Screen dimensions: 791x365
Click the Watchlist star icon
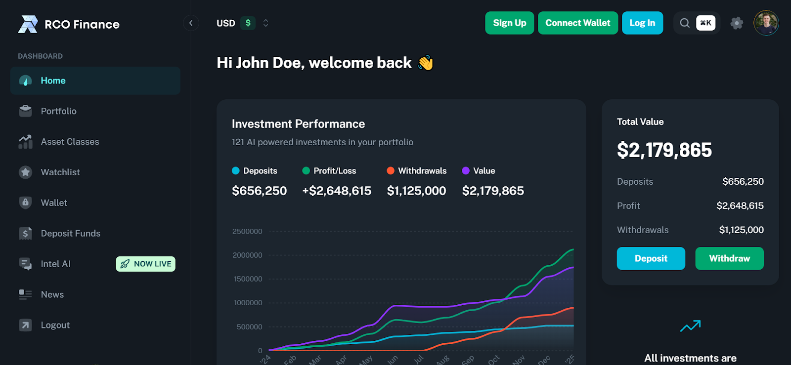click(x=25, y=172)
